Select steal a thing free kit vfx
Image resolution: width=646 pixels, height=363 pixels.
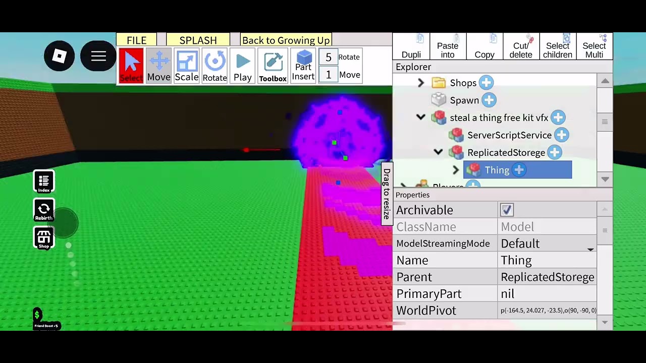(499, 117)
